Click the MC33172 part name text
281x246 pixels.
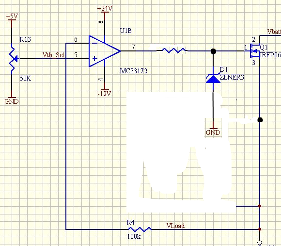[134, 71]
